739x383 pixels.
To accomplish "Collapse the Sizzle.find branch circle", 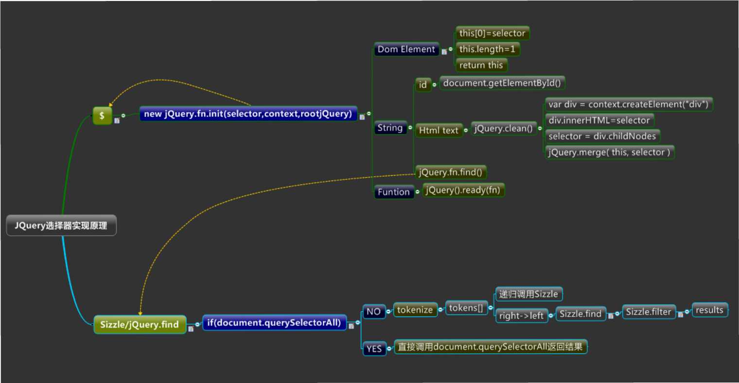I will pos(617,314).
